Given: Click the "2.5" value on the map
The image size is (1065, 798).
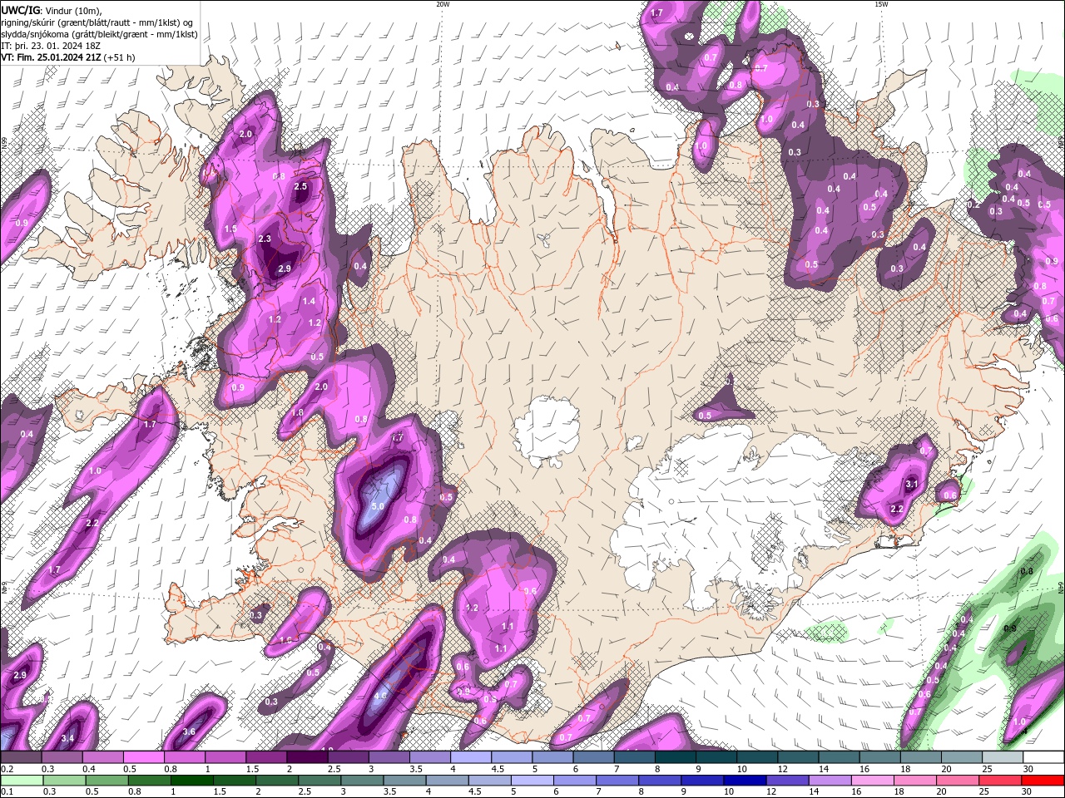Looking at the screenshot, I should pyautogui.click(x=300, y=186).
